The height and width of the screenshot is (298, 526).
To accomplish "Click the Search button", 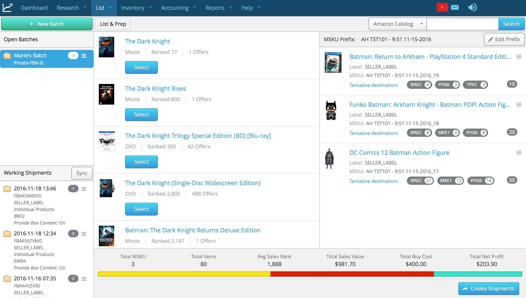I will 511,24.
